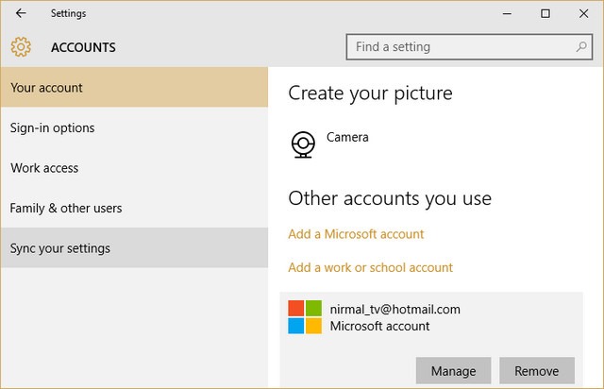Viewport: 604px width, 389px height.
Task: Open Sync your settings
Action: coord(134,248)
